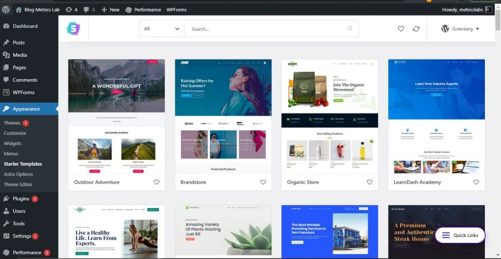Click the Pages icon in sidebar

coord(6,67)
